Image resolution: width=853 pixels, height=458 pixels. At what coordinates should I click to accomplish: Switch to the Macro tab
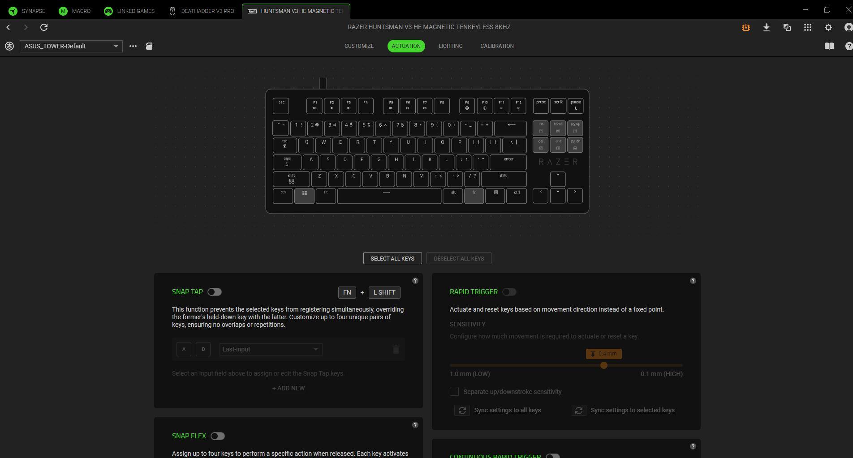[x=75, y=11]
